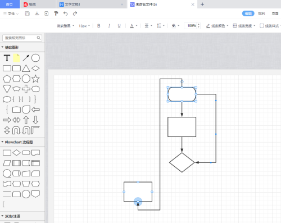Open the 文件 menu
Viewport: 281px width, 223px height.
11,13
